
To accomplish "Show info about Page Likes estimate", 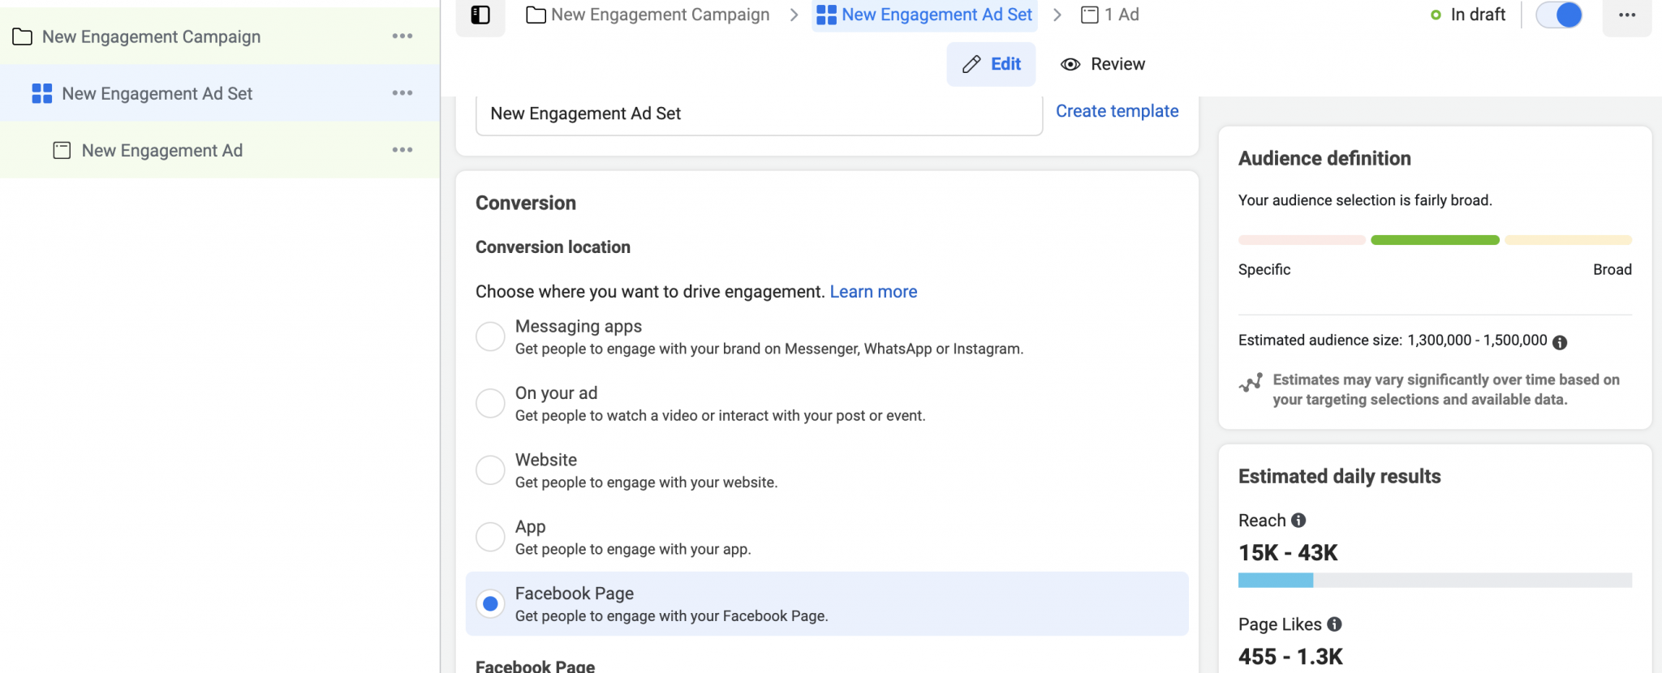I will pos(1334,624).
